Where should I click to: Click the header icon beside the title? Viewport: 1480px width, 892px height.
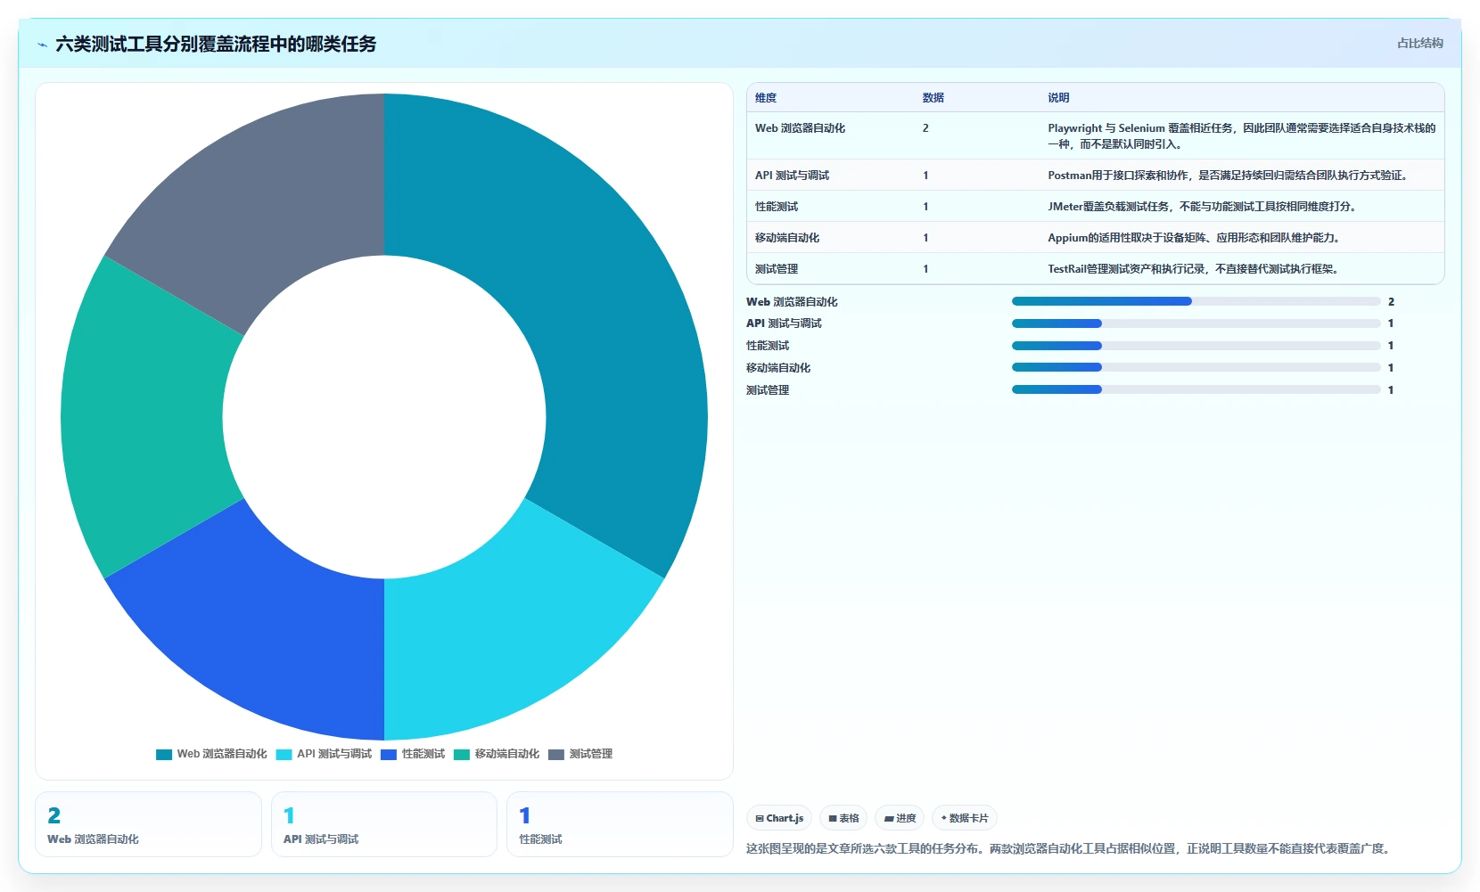tap(42, 45)
